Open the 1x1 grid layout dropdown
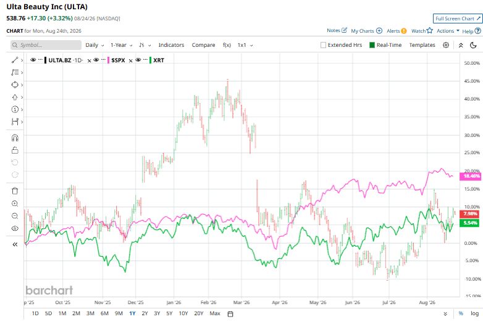Viewport: 483px width, 322px height. click(245, 45)
